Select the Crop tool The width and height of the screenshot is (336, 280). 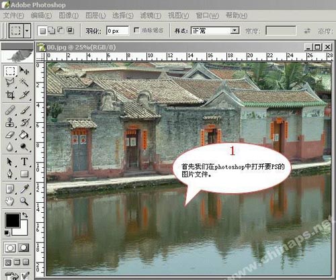10,95
